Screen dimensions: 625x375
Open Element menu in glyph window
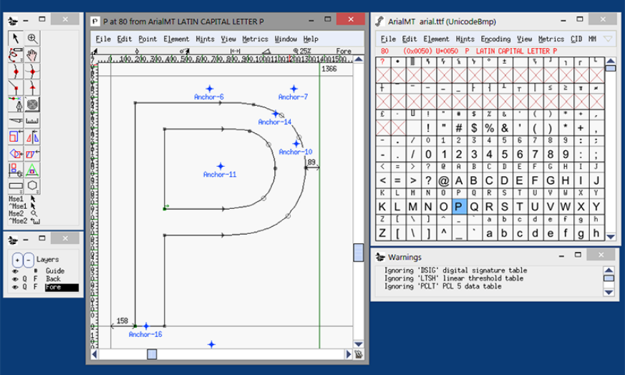[176, 39]
